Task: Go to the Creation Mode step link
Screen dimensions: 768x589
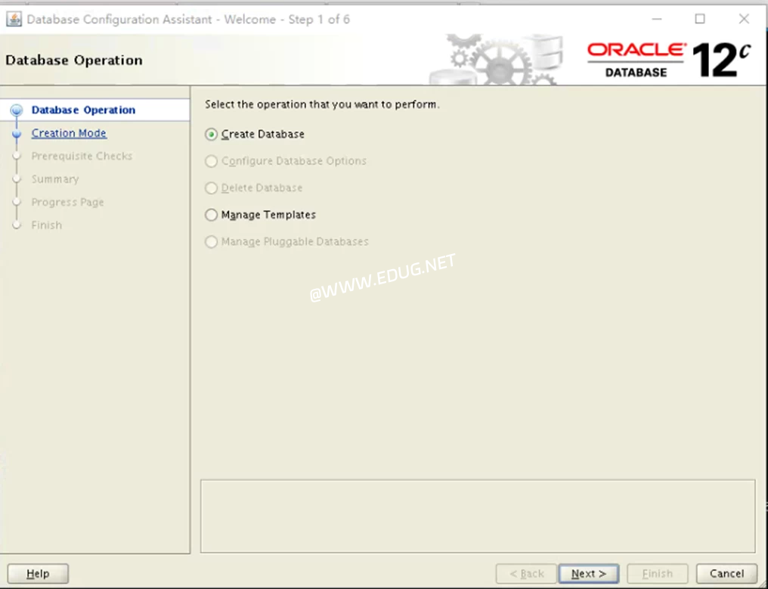Action: (x=69, y=133)
